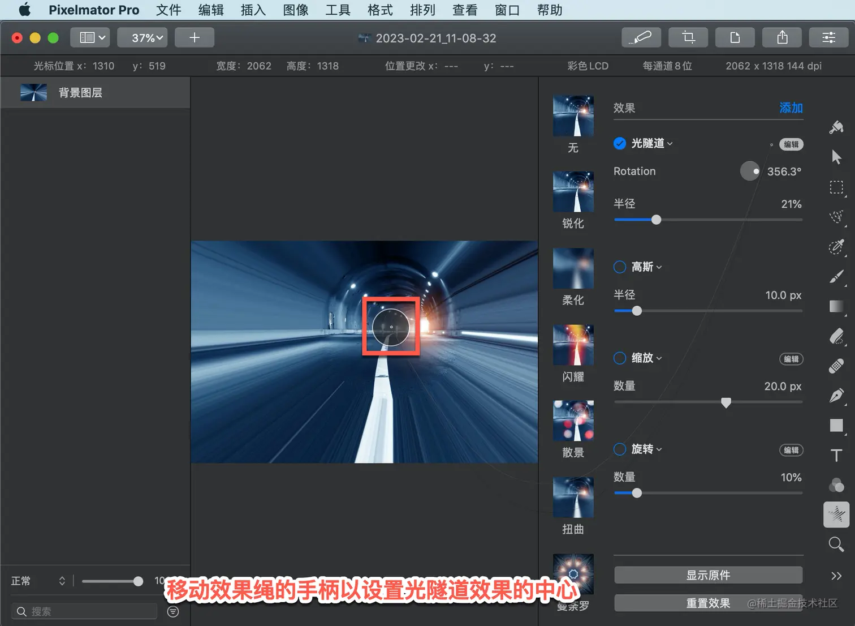855x626 pixels.
Task: Click the plus add button in toolbar
Action: (195, 37)
